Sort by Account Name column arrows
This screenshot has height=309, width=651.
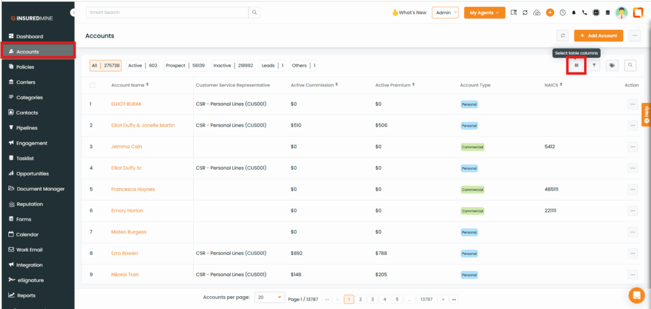[147, 85]
